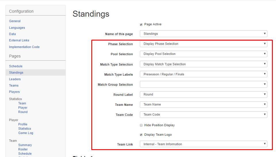Open Implementation Code page
Screen dimensions: 276x157
[24, 47]
